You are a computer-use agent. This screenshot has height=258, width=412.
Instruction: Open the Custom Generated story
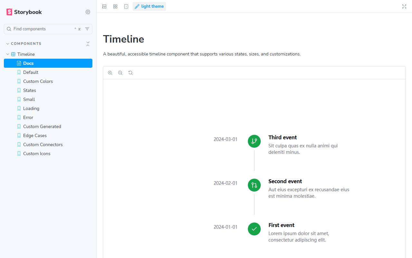(48, 126)
